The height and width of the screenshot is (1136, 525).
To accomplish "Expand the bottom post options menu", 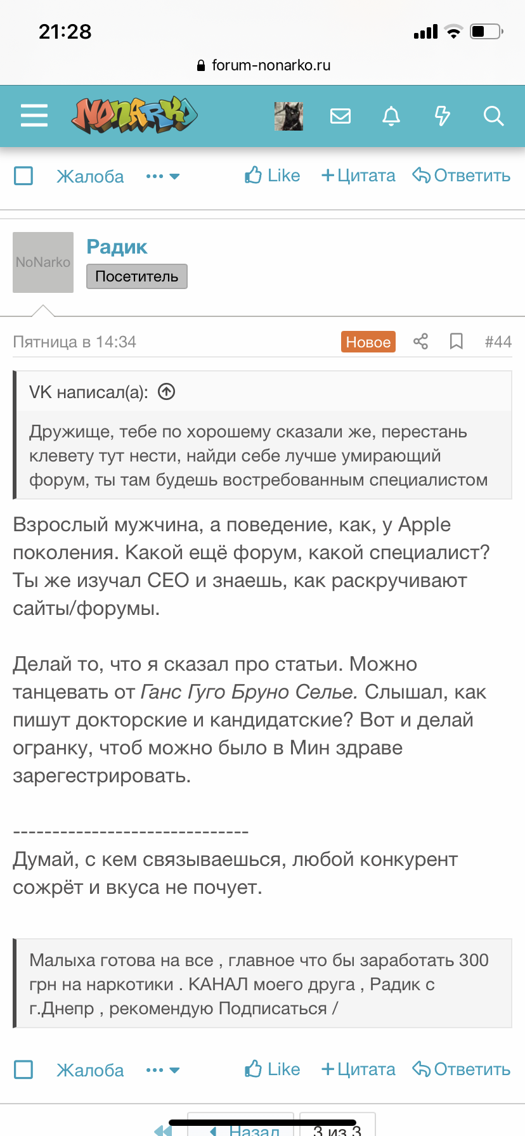I will [x=162, y=1069].
